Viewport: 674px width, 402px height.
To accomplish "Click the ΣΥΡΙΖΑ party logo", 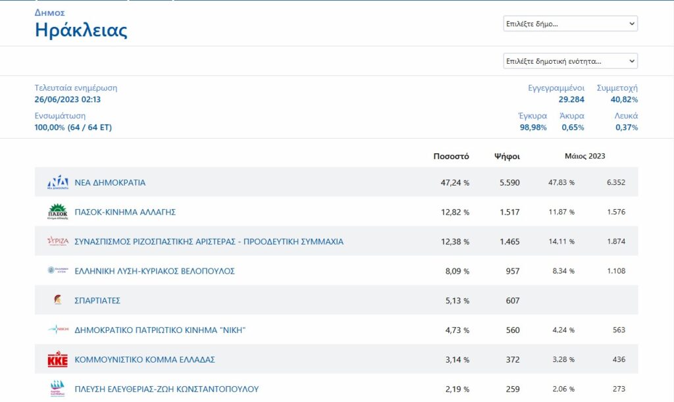I will (x=57, y=241).
